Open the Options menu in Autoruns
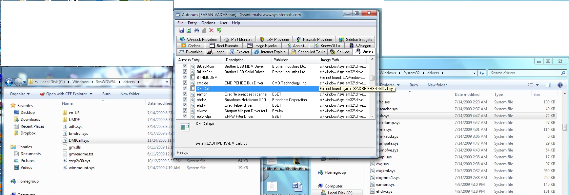Viewport: 569px width, 195px height. [x=208, y=23]
